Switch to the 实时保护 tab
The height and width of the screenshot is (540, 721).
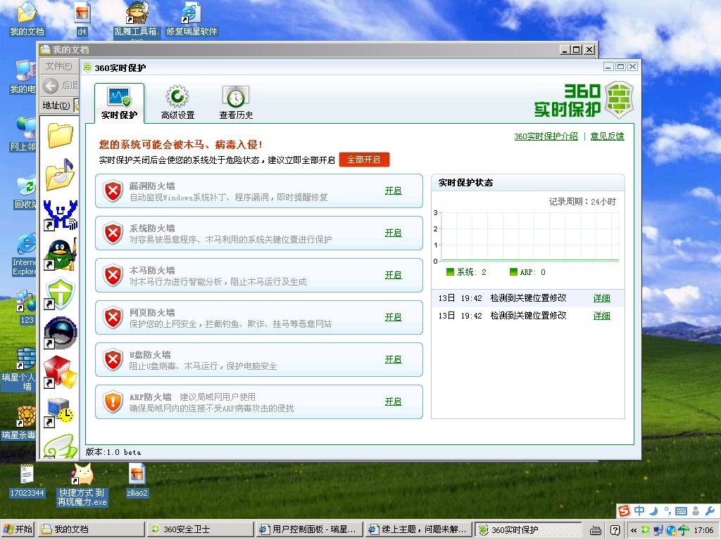[x=119, y=103]
